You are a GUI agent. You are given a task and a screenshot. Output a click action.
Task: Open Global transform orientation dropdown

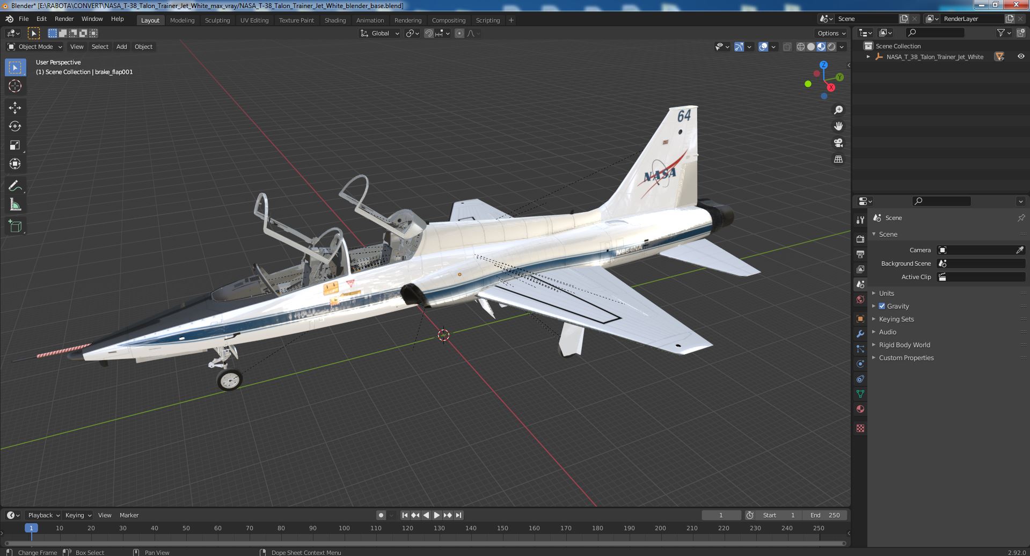coord(380,33)
